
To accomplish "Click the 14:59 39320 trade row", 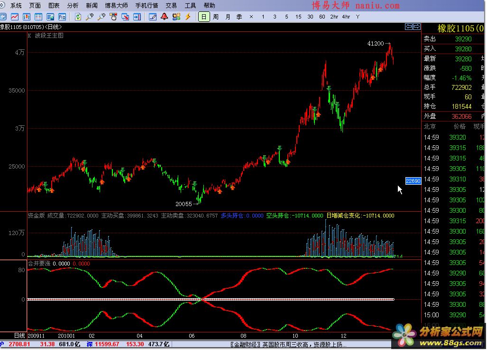I will [454, 137].
